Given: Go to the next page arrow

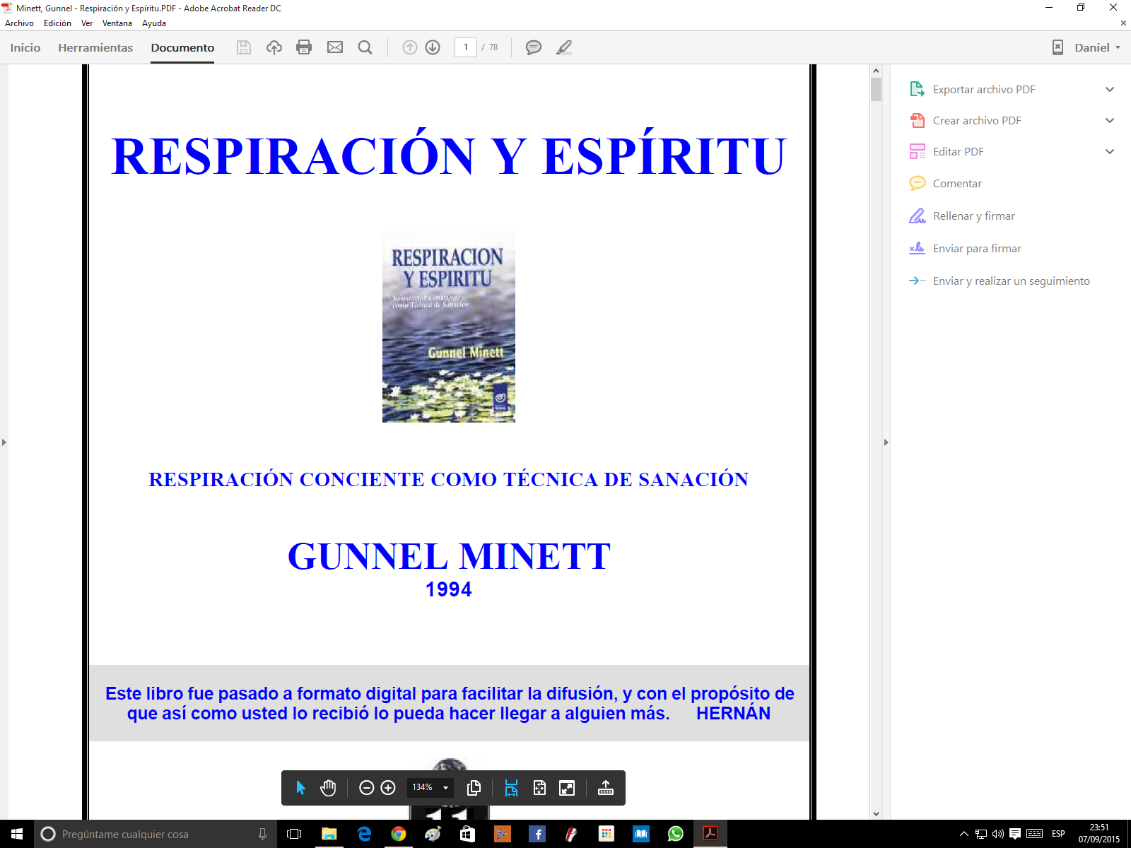Looking at the screenshot, I should (433, 47).
